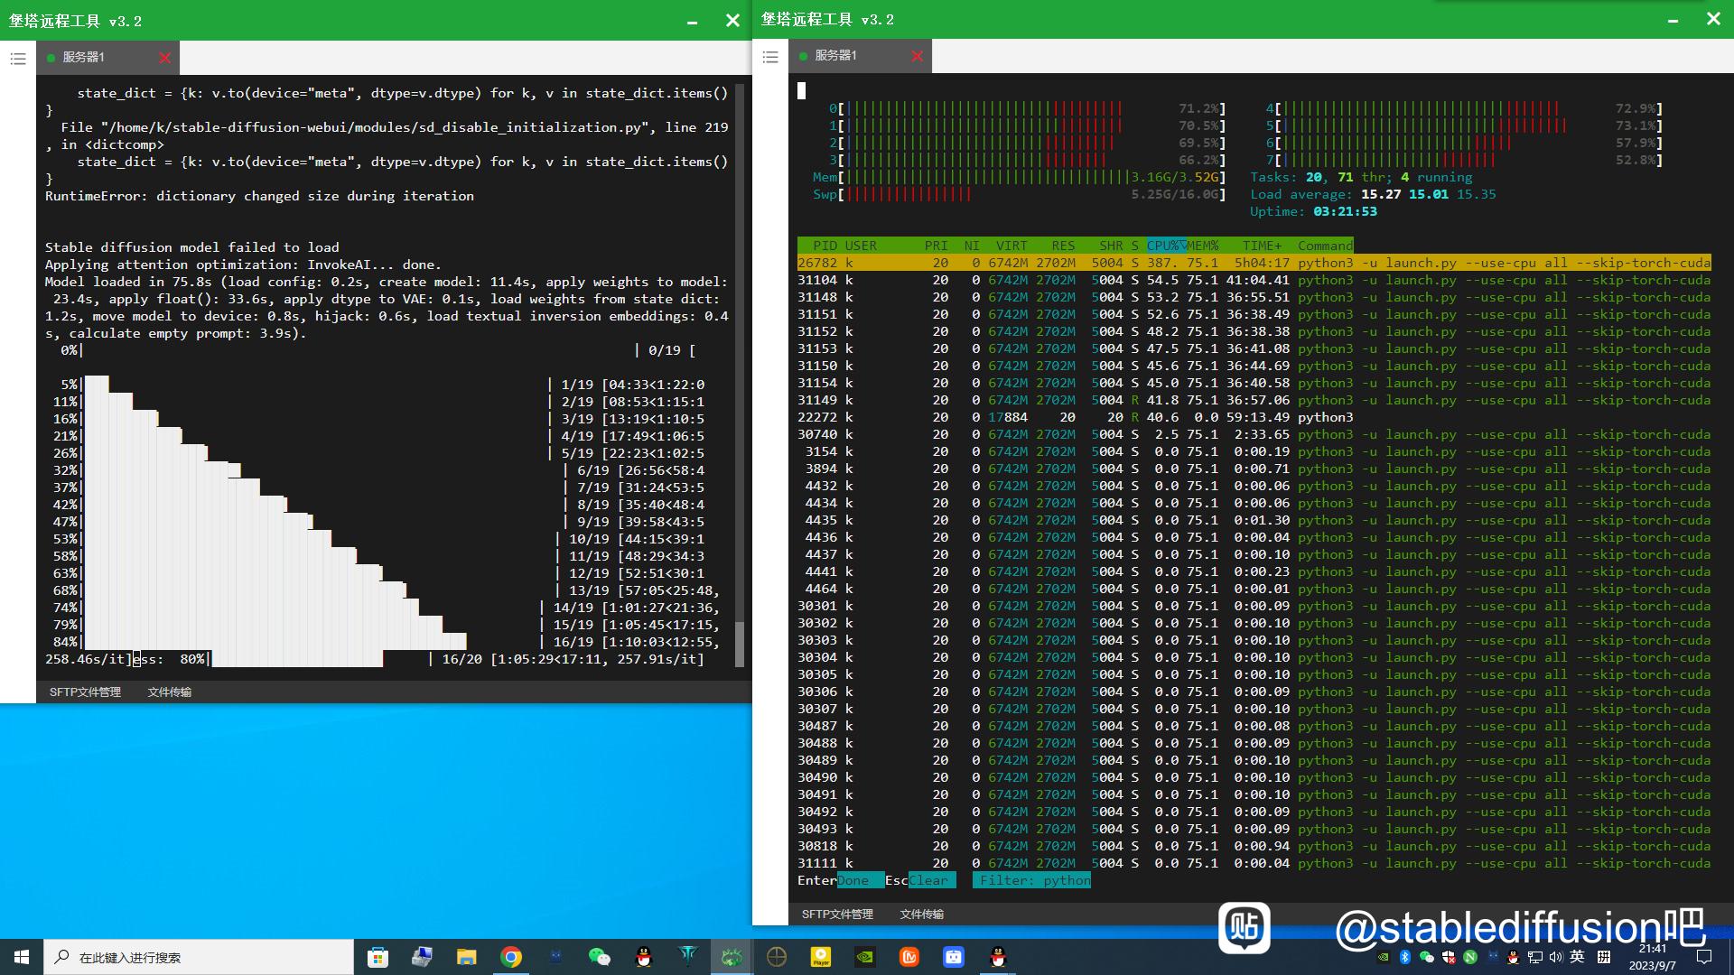This screenshot has width=1734, height=975.
Task: Select the process row with PID 4464
Action: click(1254, 589)
